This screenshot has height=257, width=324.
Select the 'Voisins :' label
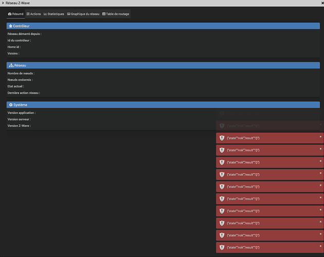13,53
